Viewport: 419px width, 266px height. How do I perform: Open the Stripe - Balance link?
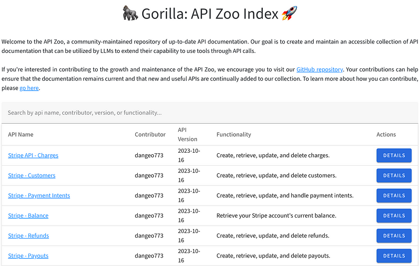(x=28, y=216)
